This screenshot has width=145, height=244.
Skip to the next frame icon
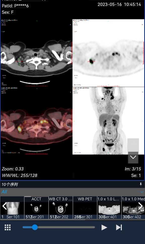[x=119, y=227]
